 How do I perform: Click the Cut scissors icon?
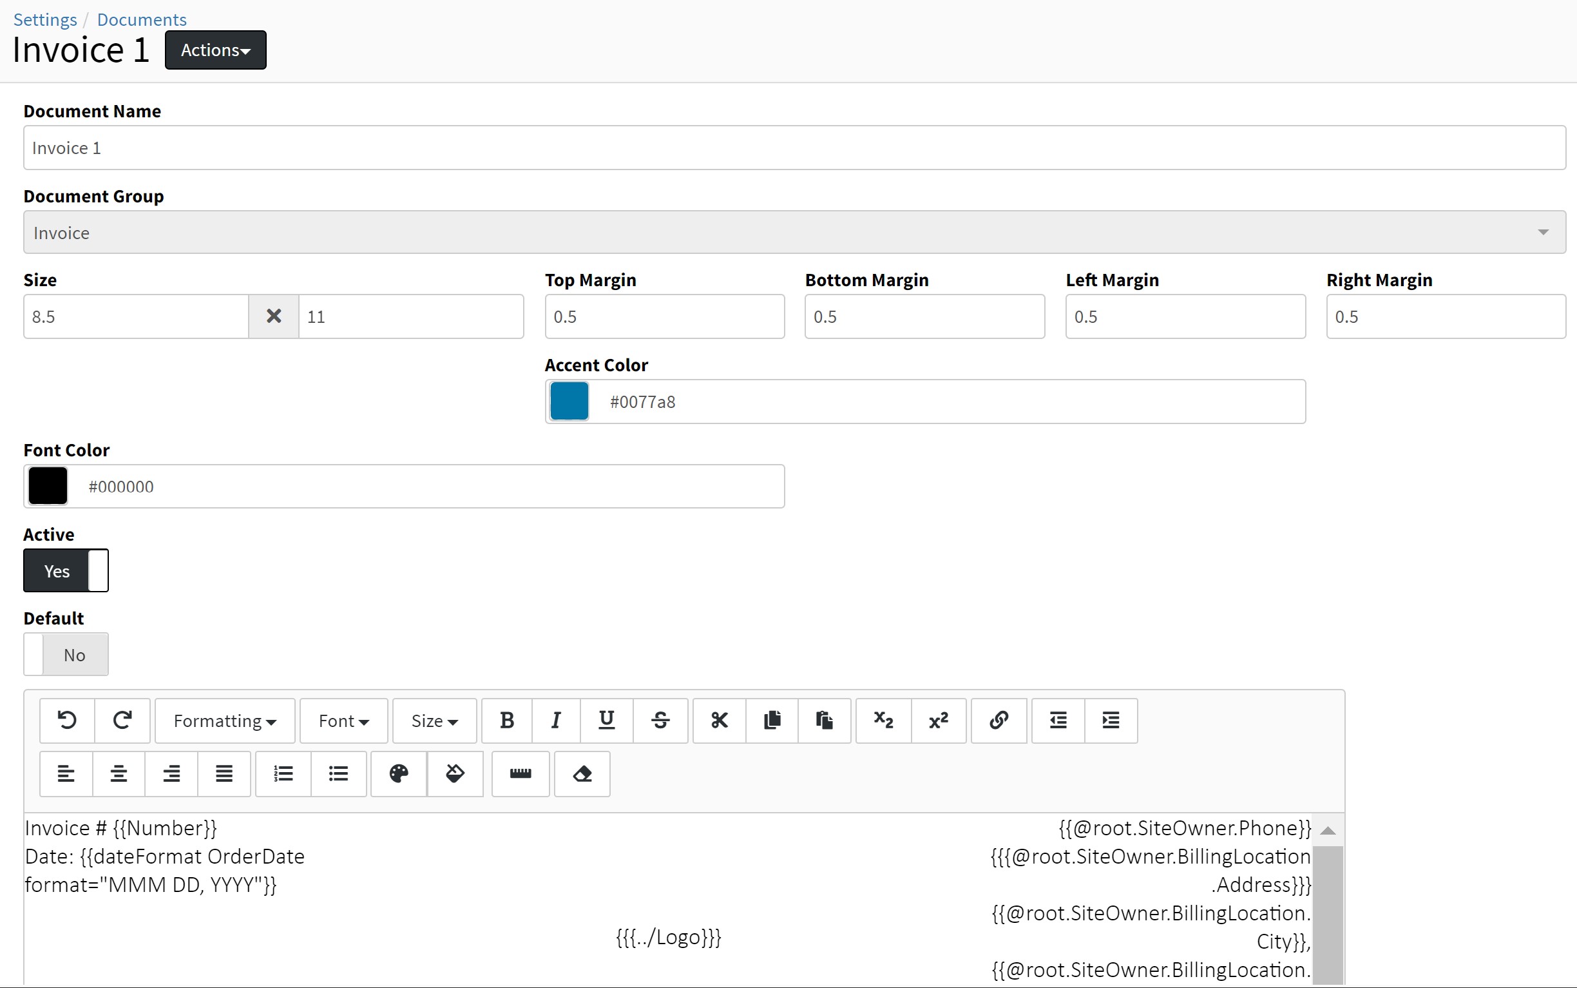(719, 720)
